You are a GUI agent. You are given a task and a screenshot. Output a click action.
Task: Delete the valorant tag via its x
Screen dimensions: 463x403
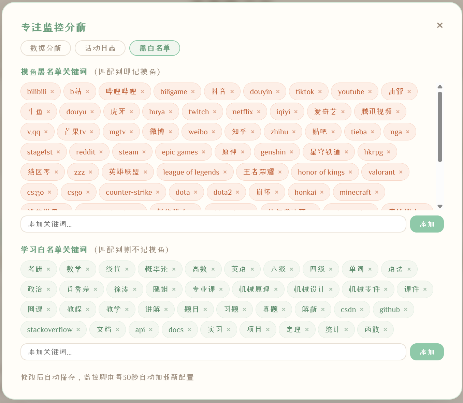401,172
